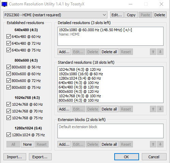
Task: Uncheck 640x480 @ 60 Hz checkbox
Action: tap(8, 37)
